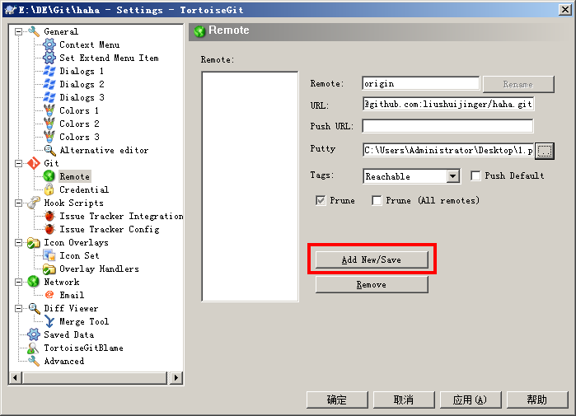Open the Alternative editor icon entry
576x416 pixels.
click(49, 150)
